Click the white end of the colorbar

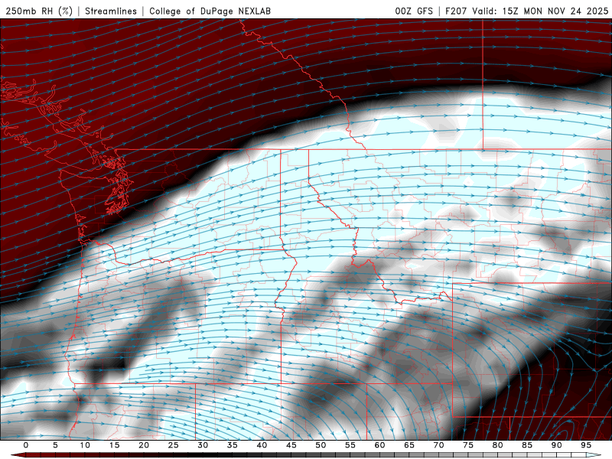[x=594, y=455]
